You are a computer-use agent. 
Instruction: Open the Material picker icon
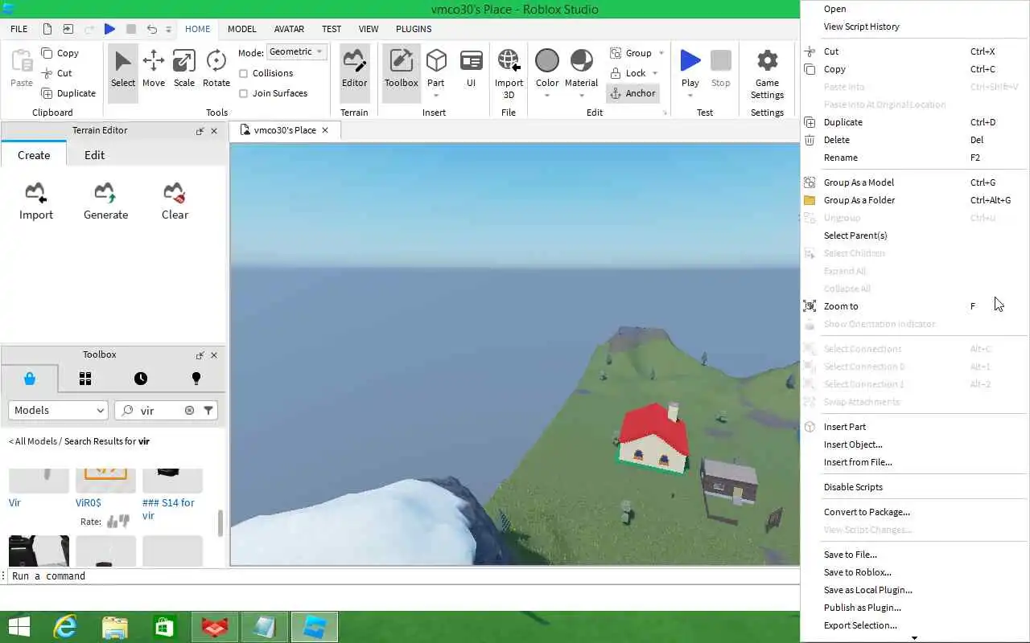point(581,60)
